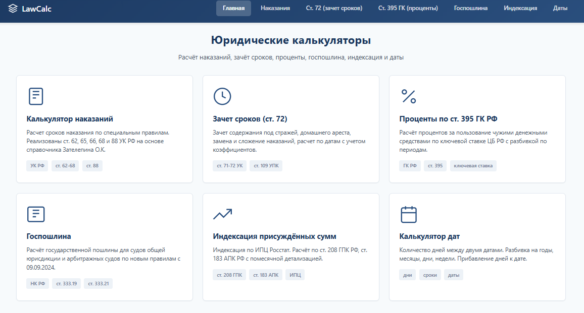Click the ст. 71-72 УК tag
Screen dimensions: 584x313
pyautogui.click(x=230, y=166)
